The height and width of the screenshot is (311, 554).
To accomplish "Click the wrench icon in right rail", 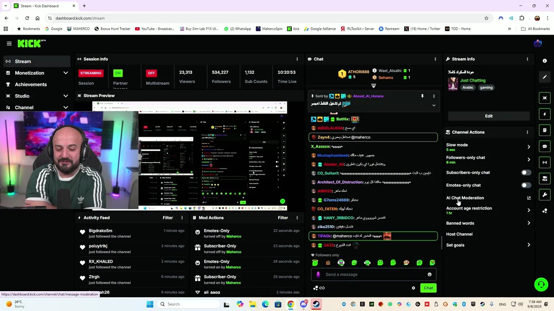I will (x=545, y=195).
